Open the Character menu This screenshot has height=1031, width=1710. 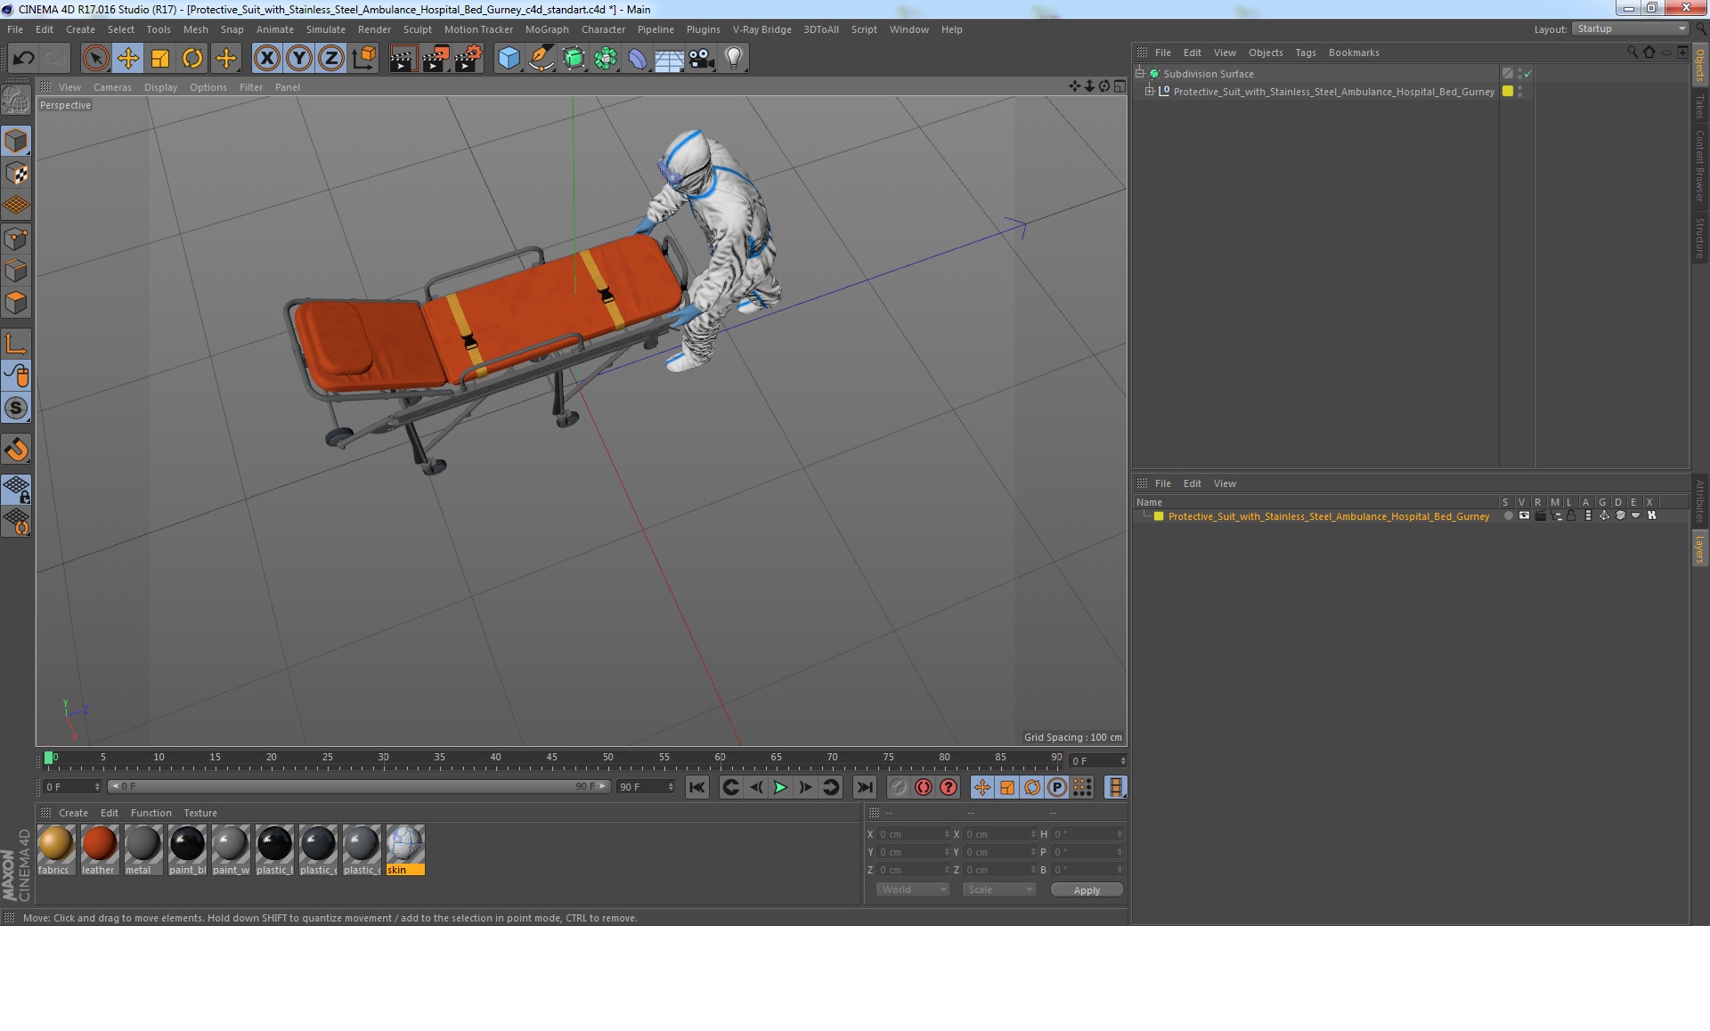[x=603, y=29]
